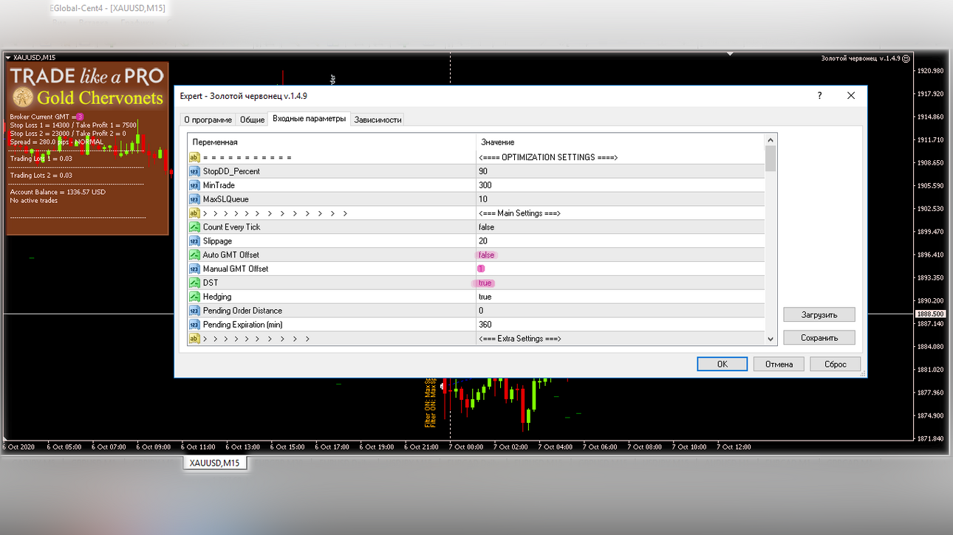Click the Pending Order Distance integer icon
This screenshot has width=953, height=535.
click(194, 311)
